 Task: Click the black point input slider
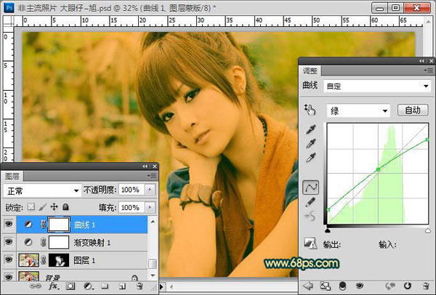(328, 230)
